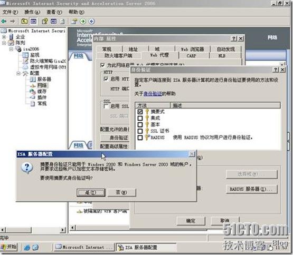
Task: Click 否(N) in the ISA confirmation prompt
Action: (121, 192)
